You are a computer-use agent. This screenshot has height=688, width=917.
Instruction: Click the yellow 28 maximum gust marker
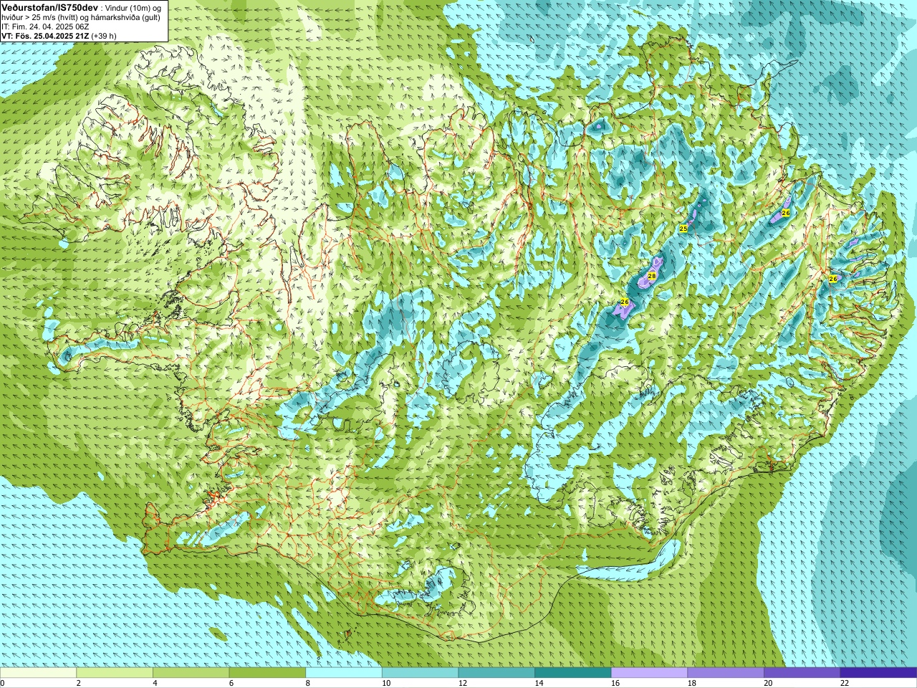tap(652, 276)
